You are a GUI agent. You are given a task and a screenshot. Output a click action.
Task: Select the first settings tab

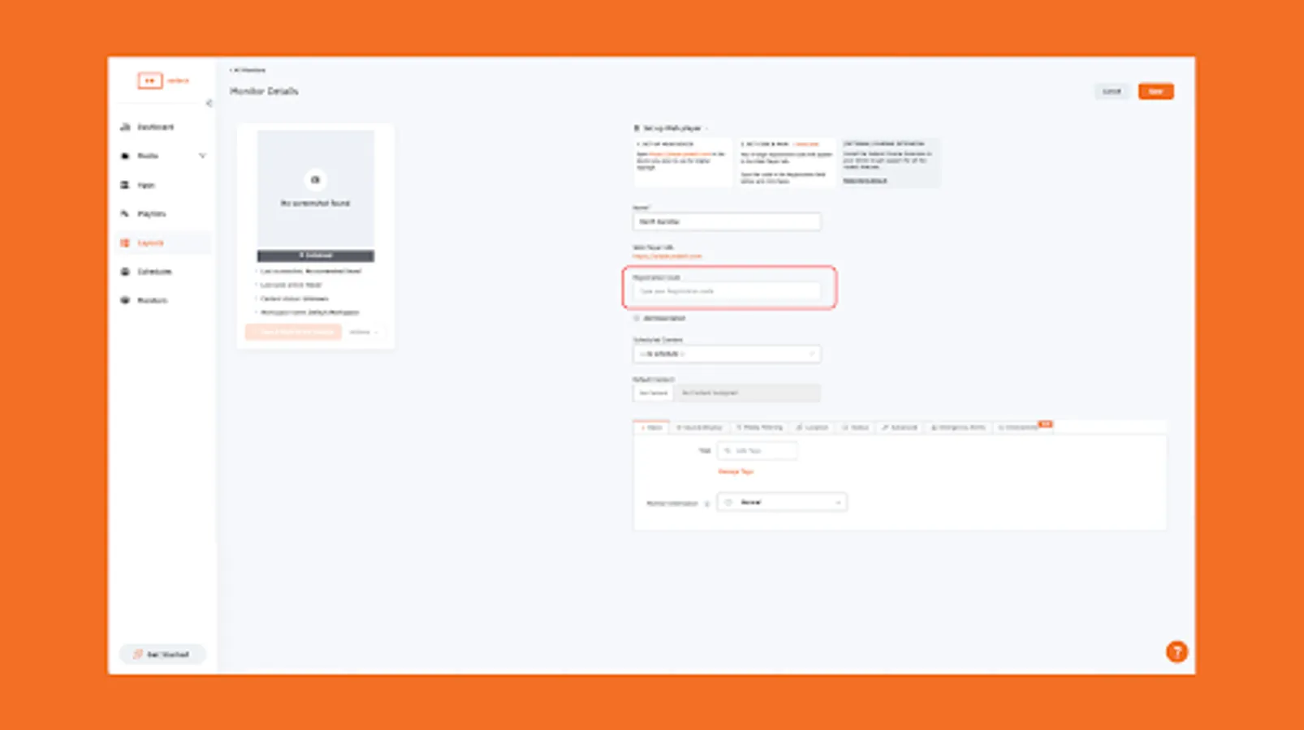tap(651, 427)
